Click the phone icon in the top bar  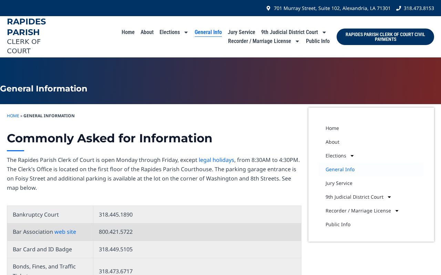399,8
